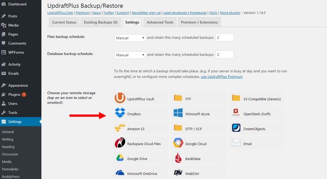
Task: Pick the Amazon S3 icon
Action: pos(120,128)
